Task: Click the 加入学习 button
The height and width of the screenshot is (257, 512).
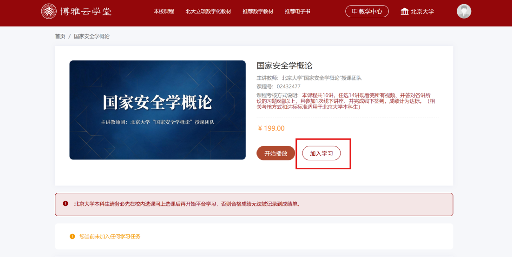Action: coord(322,153)
